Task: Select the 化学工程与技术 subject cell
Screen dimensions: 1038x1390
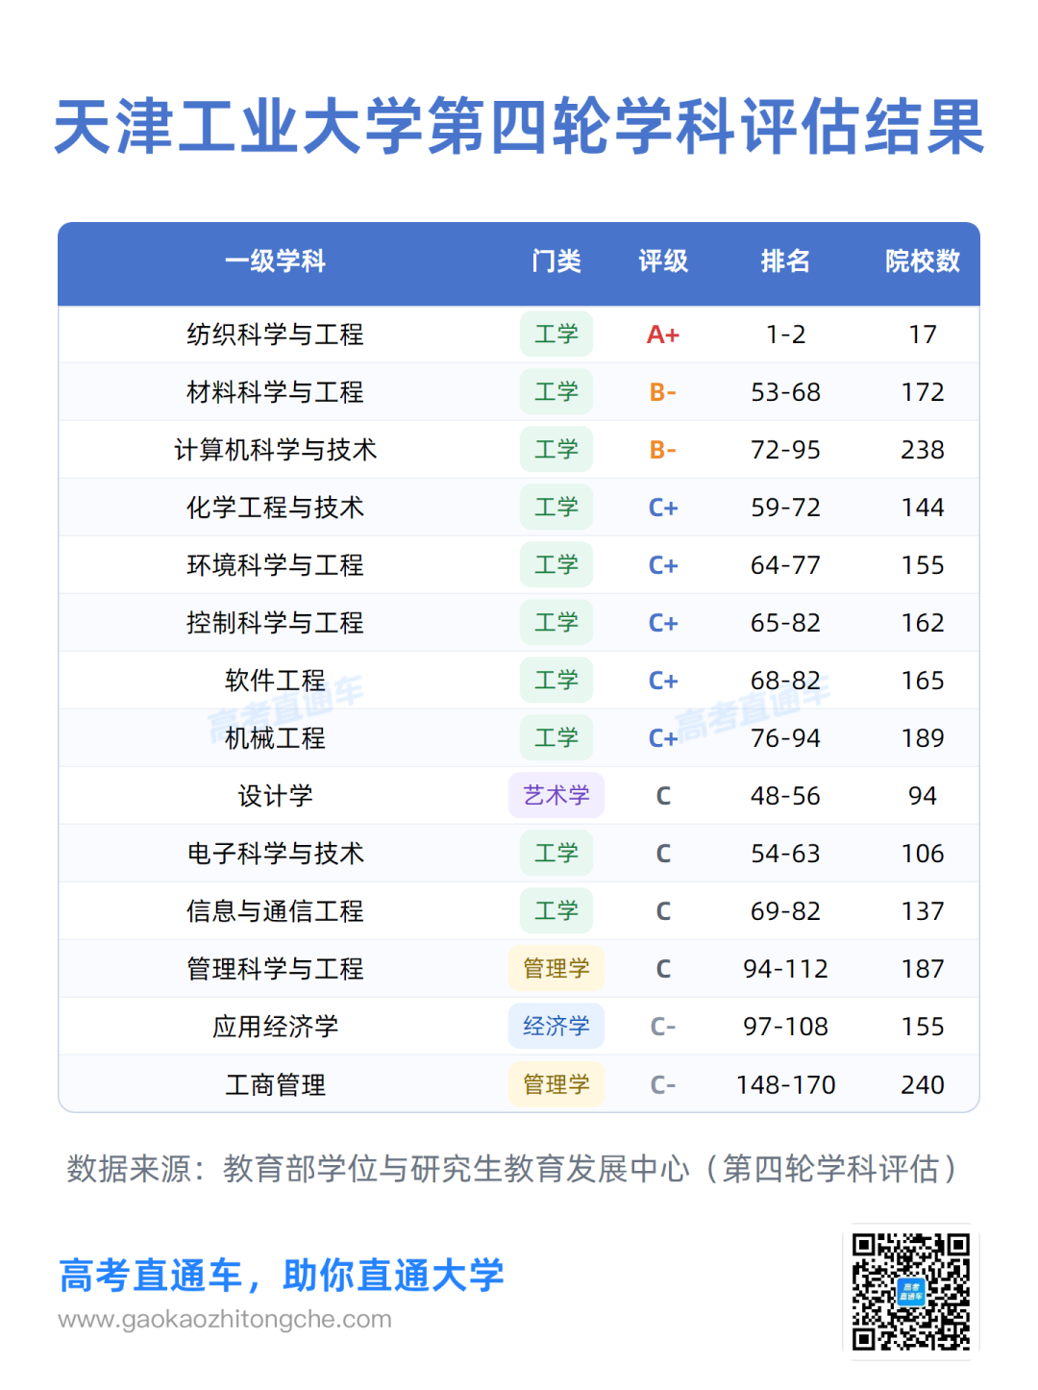Action: [x=275, y=508]
